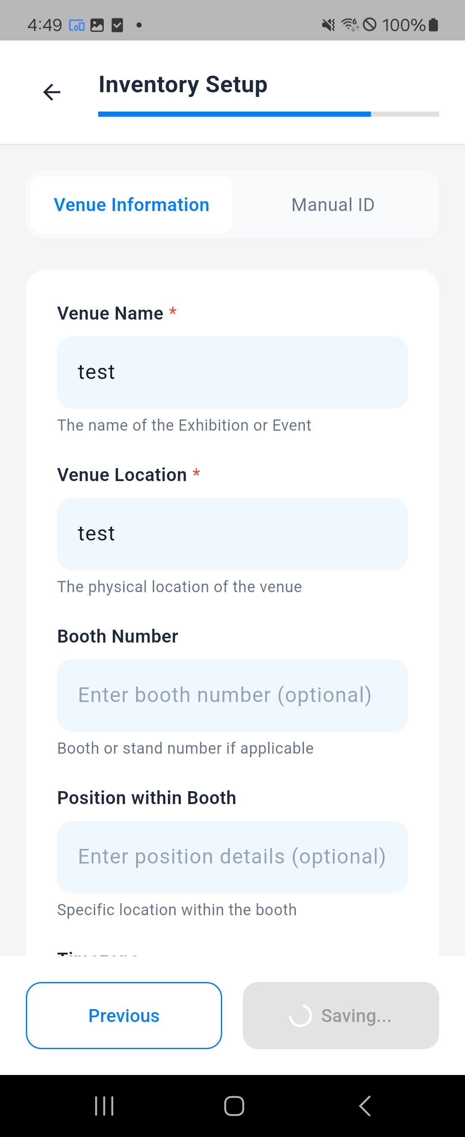465x1137 pixels.
Task: Tap the image notification icon
Action: 97,25
